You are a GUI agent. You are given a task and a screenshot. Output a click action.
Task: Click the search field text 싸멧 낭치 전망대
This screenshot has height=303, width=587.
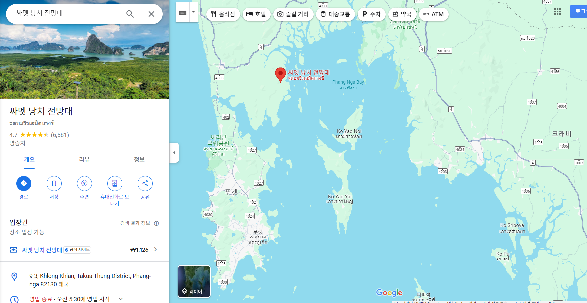click(40, 13)
